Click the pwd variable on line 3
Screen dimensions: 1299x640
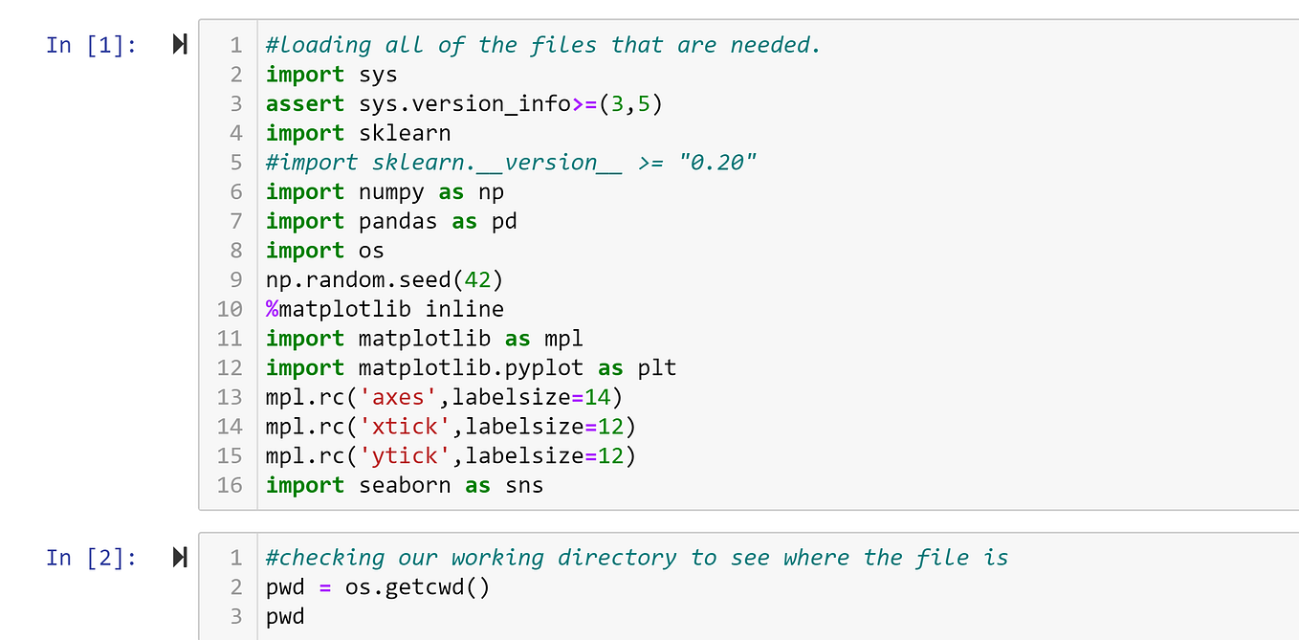(x=282, y=616)
